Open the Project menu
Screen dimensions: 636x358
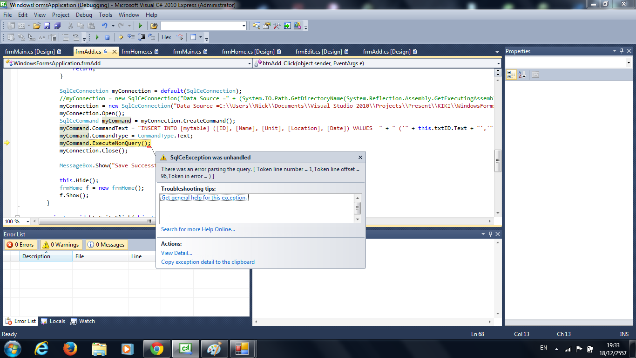pos(61,15)
